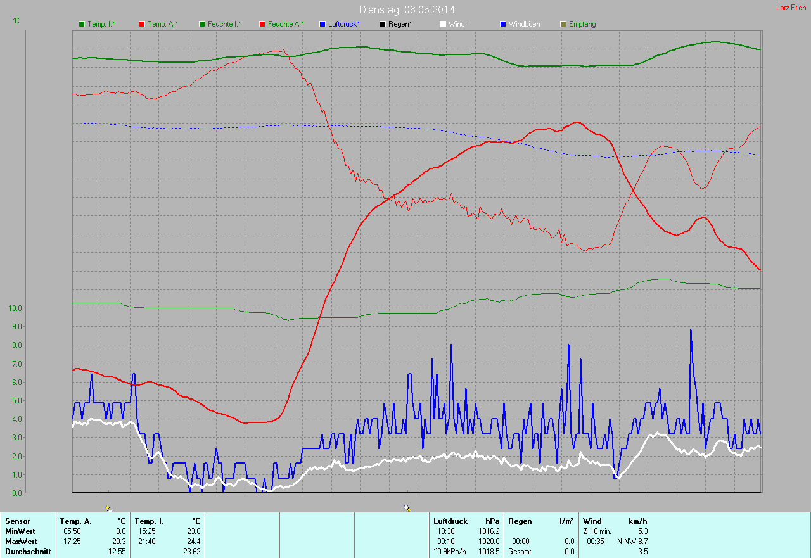The width and height of the screenshot is (811, 558).
Task: Click the 'Temp. I.' column header in the table
Action: coord(148,521)
